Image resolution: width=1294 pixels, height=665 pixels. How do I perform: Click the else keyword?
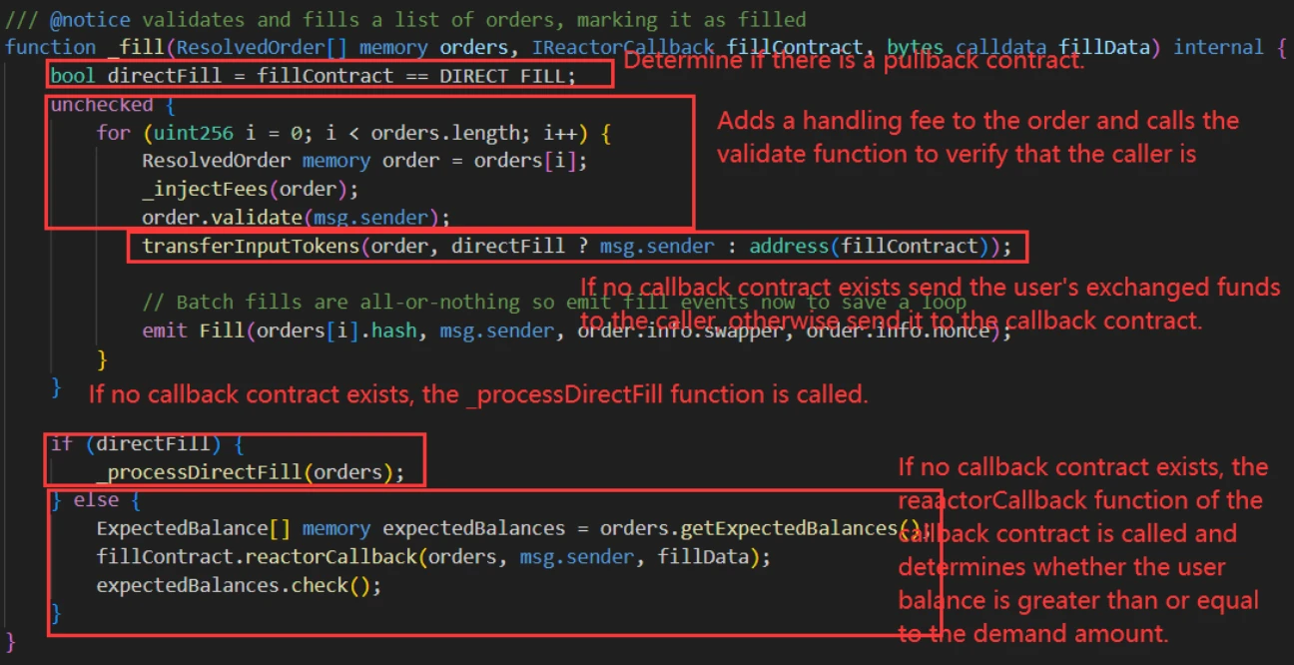click(96, 499)
